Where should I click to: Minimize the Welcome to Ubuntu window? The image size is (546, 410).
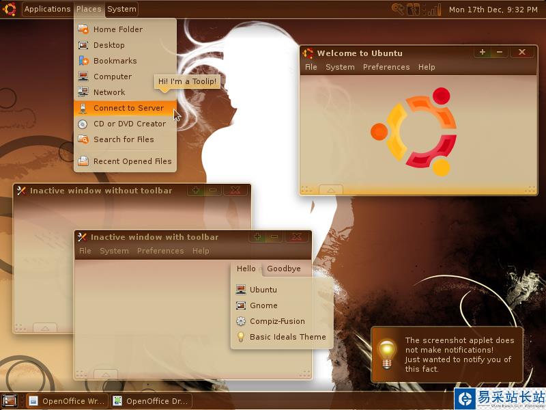pyautogui.click(x=500, y=53)
